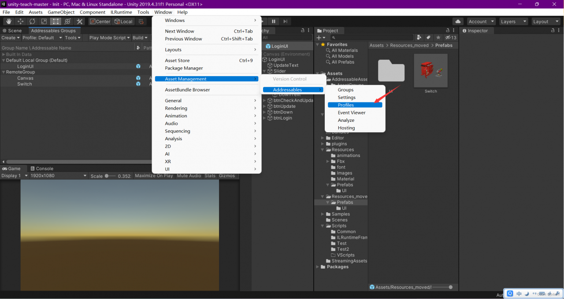Image resolution: width=564 pixels, height=299 pixels.
Task: Toggle the Hierarchy panel lock icon
Action: click(x=303, y=31)
